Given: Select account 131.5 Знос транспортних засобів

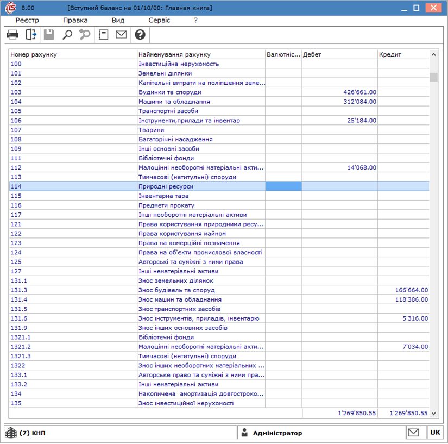Looking at the screenshot, I should coord(219,309).
